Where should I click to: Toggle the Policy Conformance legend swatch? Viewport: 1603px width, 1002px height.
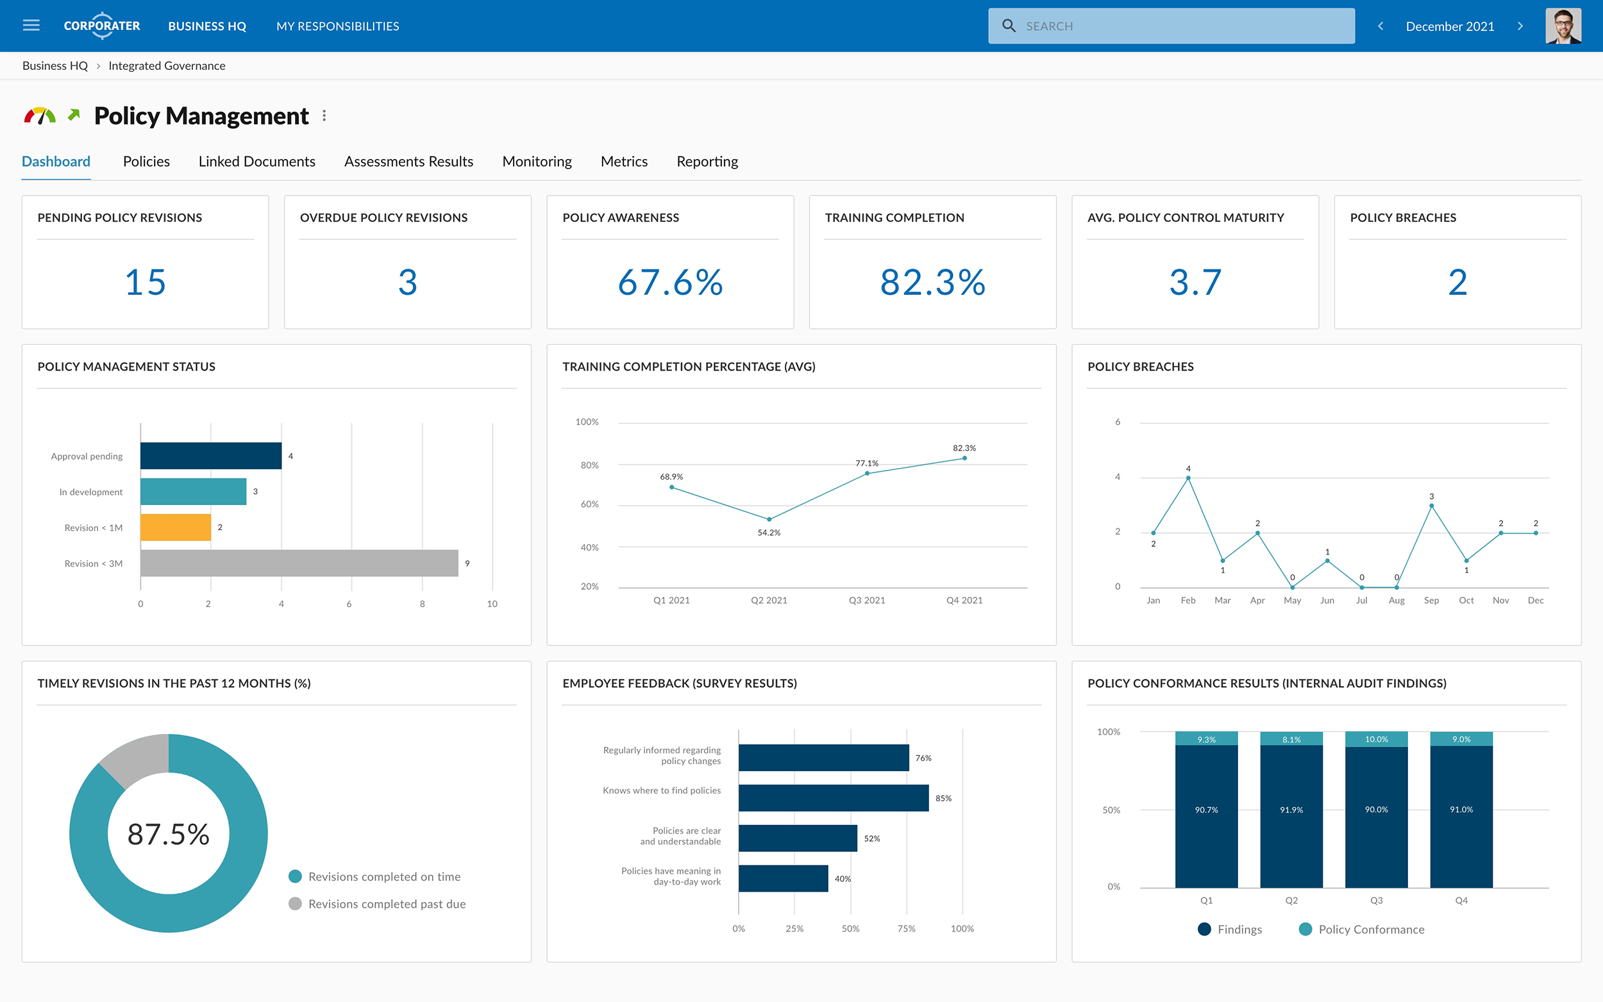(x=1305, y=929)
